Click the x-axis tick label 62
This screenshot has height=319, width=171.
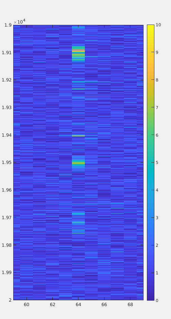(x=53, y=305)
